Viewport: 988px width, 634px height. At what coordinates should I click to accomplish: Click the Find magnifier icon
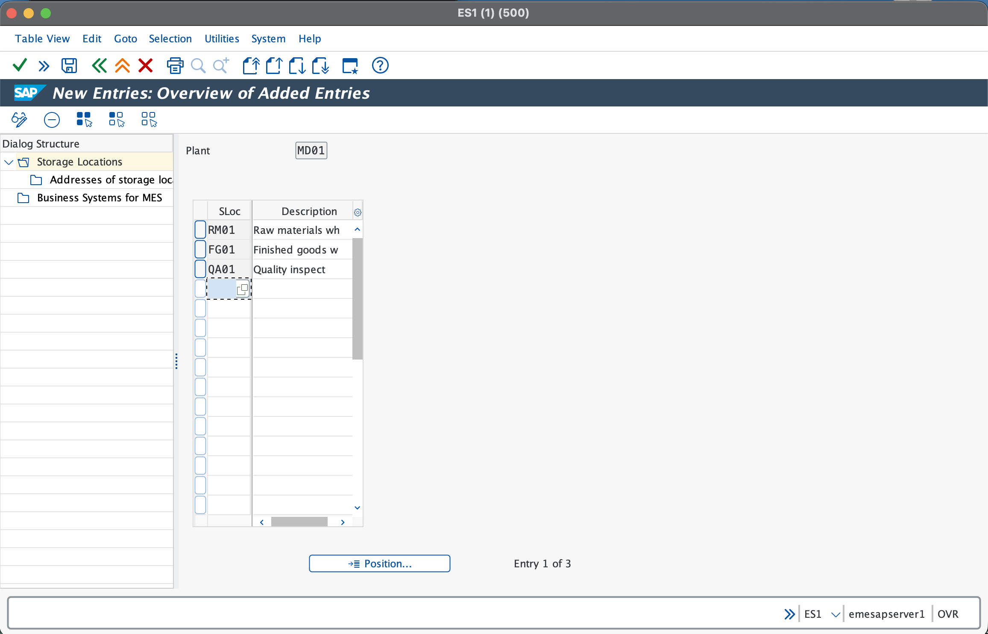(198, 66)
